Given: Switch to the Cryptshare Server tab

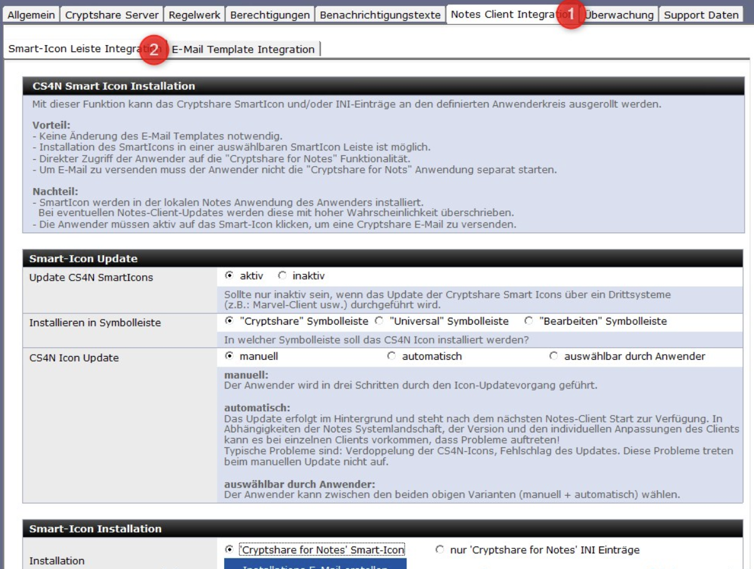Looking at the screenshot, I should pos(112,14).
